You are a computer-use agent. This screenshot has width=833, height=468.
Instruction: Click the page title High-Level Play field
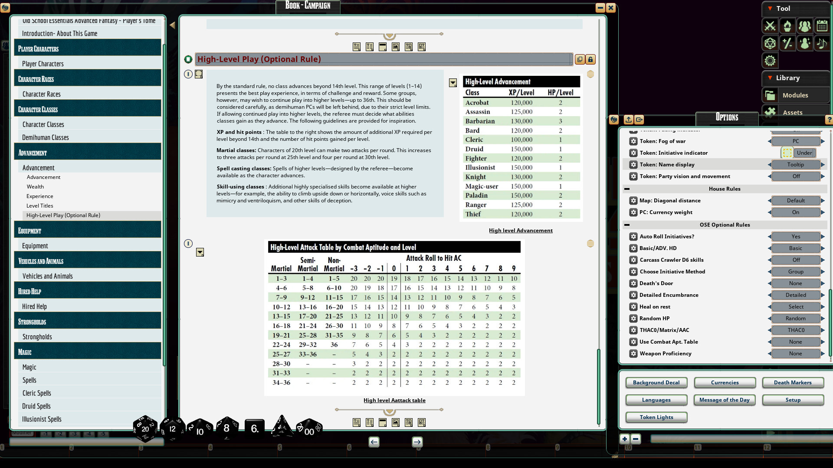point(384,59)
